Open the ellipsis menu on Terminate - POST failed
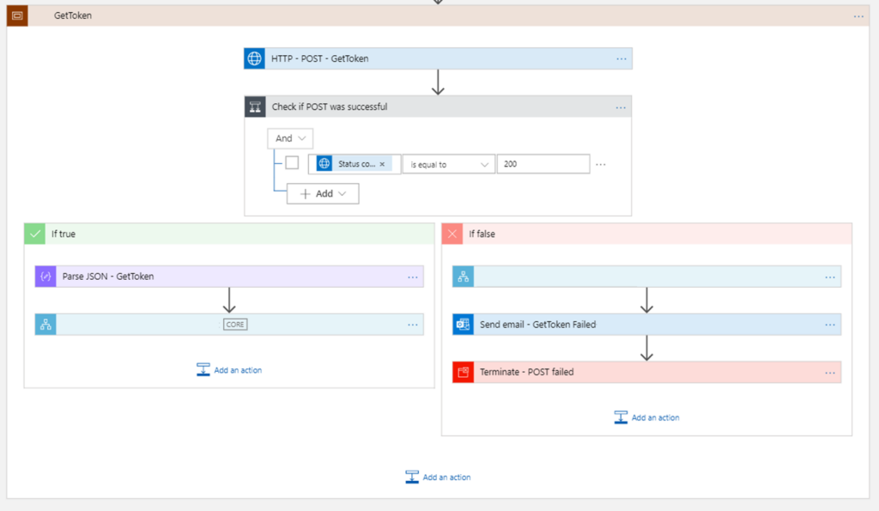Viewport: 879px width, 511px height. tap(830, 372)
